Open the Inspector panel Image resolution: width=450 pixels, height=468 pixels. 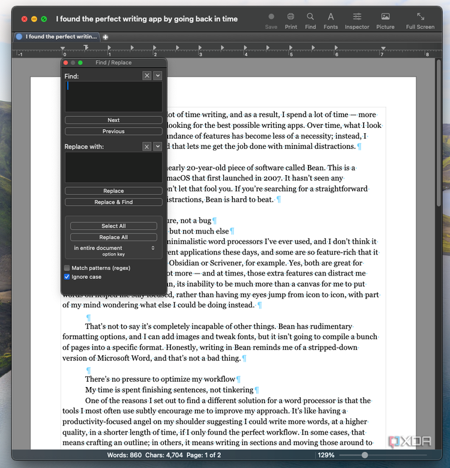click(357, 21)
